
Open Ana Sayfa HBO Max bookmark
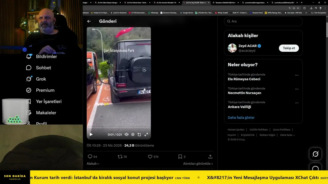(x=293, y=13)
